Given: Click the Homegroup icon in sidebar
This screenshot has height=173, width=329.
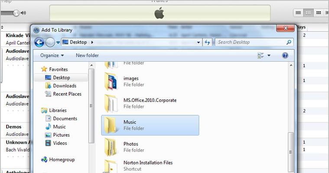Looking at the screenshot, I should pos(44,160).
